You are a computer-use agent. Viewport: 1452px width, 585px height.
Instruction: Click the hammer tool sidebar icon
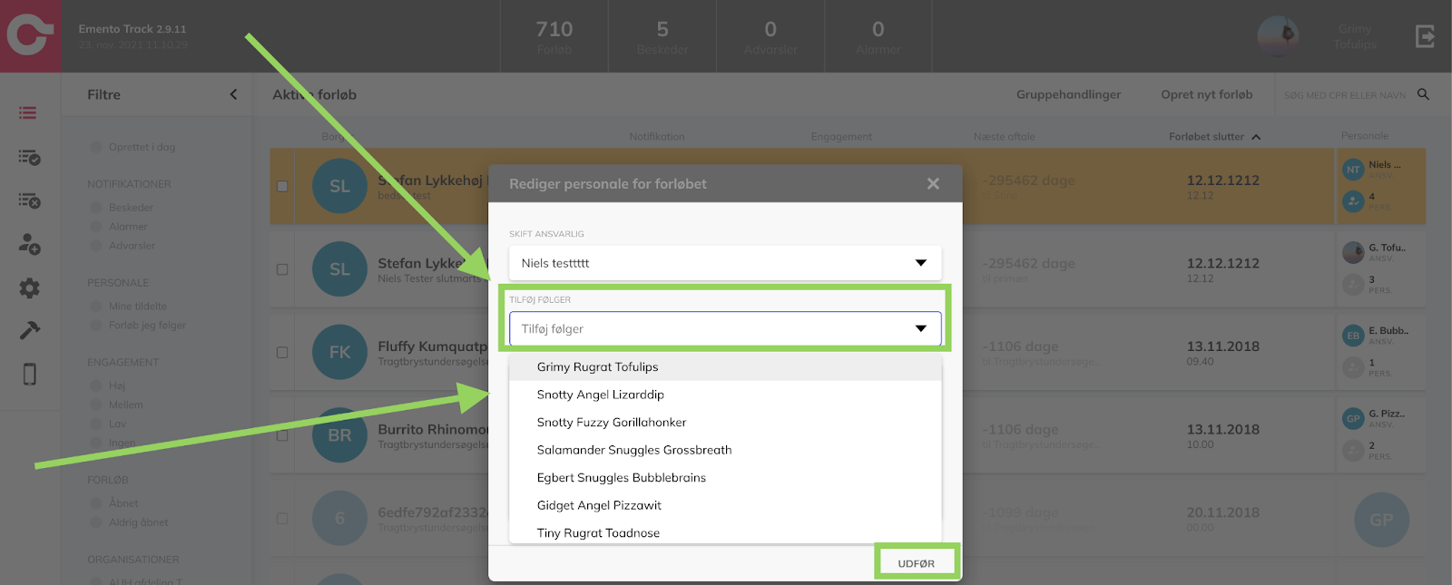(29, 330)
